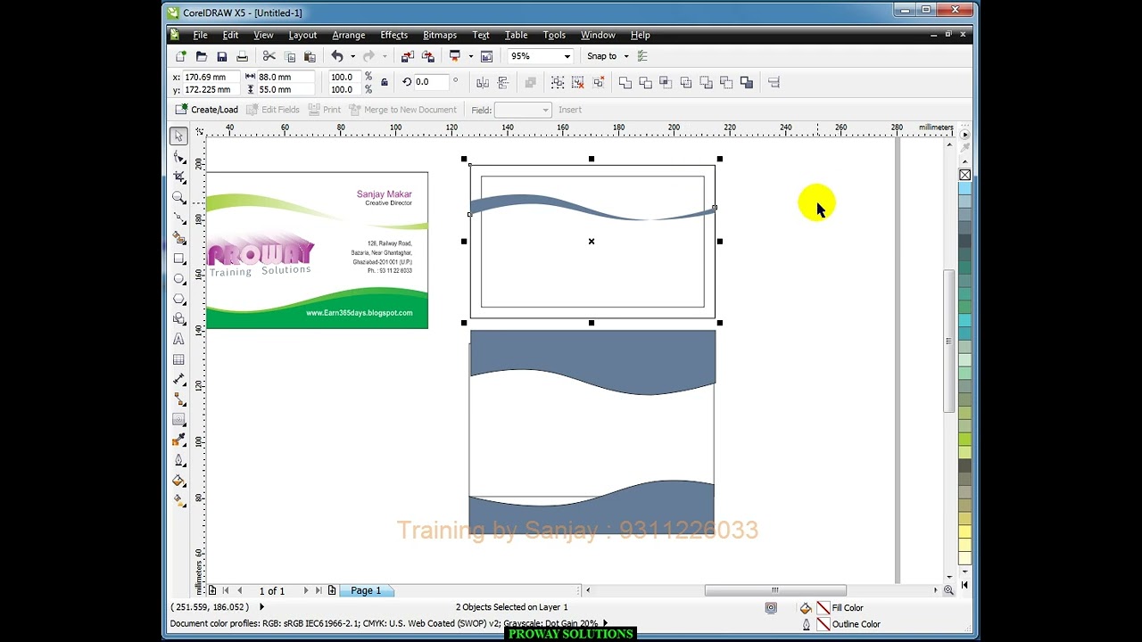Open the Effects menu
Image resolution: width=1142 pixels, height=642 pixels.
(x=393, y=35)
